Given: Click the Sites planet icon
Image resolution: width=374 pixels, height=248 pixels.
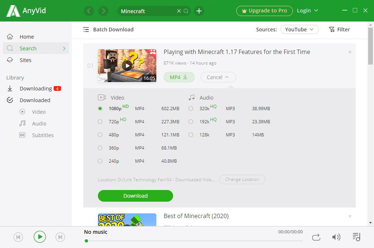Looking at the screenshot, I should [10, 60].
